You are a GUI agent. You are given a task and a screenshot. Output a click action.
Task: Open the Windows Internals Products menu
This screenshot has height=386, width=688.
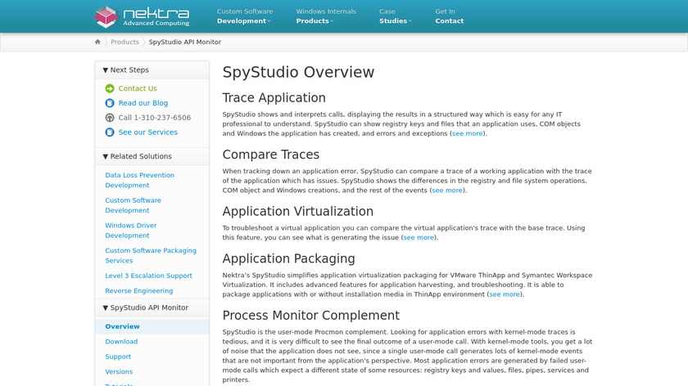click(x=326, y=16)
